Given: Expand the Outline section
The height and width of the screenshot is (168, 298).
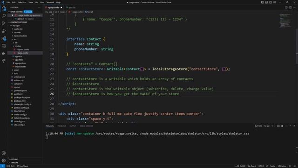Looking at the screenshot, I should click(14, 159).
